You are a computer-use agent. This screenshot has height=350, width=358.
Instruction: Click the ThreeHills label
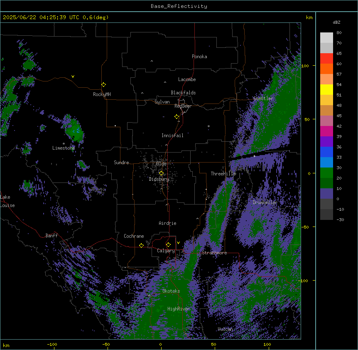[x=223, y=174]
